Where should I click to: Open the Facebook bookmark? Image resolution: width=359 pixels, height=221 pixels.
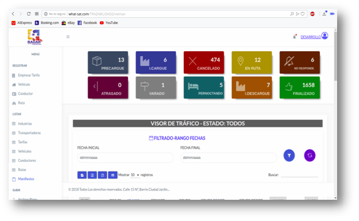[87, 23]
